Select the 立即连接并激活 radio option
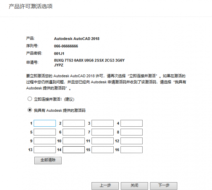This screenshot has height=190, width=212. (x=30, y=99)
